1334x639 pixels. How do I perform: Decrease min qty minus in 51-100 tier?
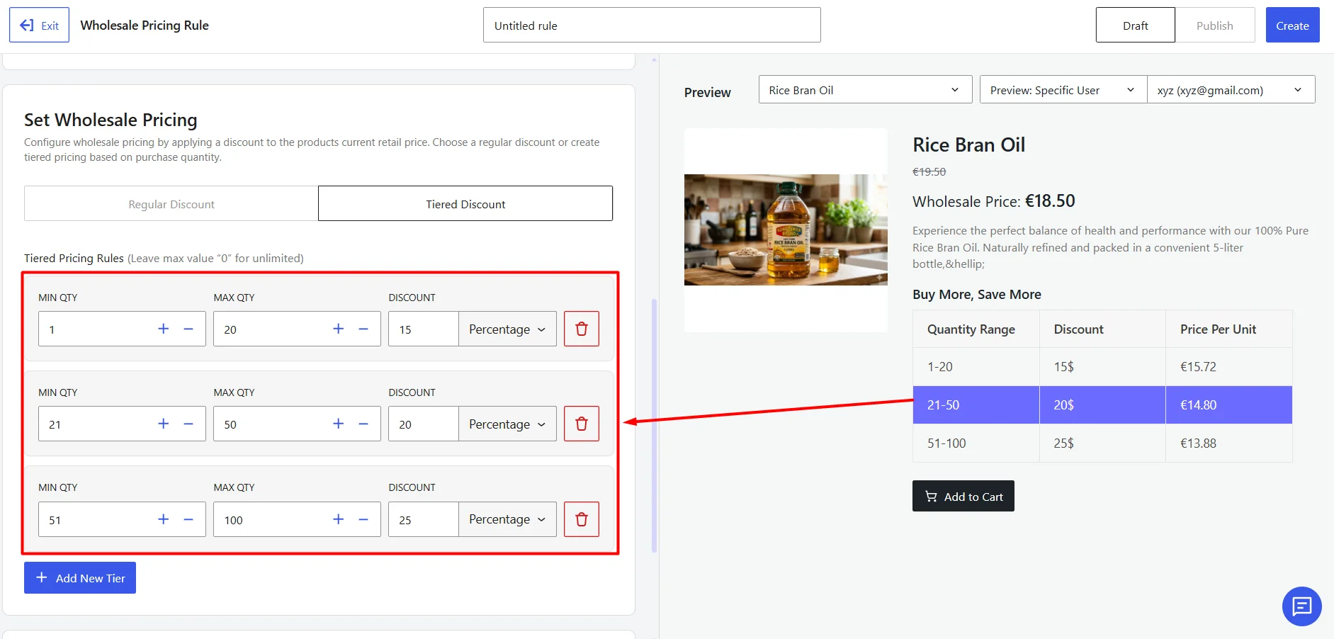[188, 519]
